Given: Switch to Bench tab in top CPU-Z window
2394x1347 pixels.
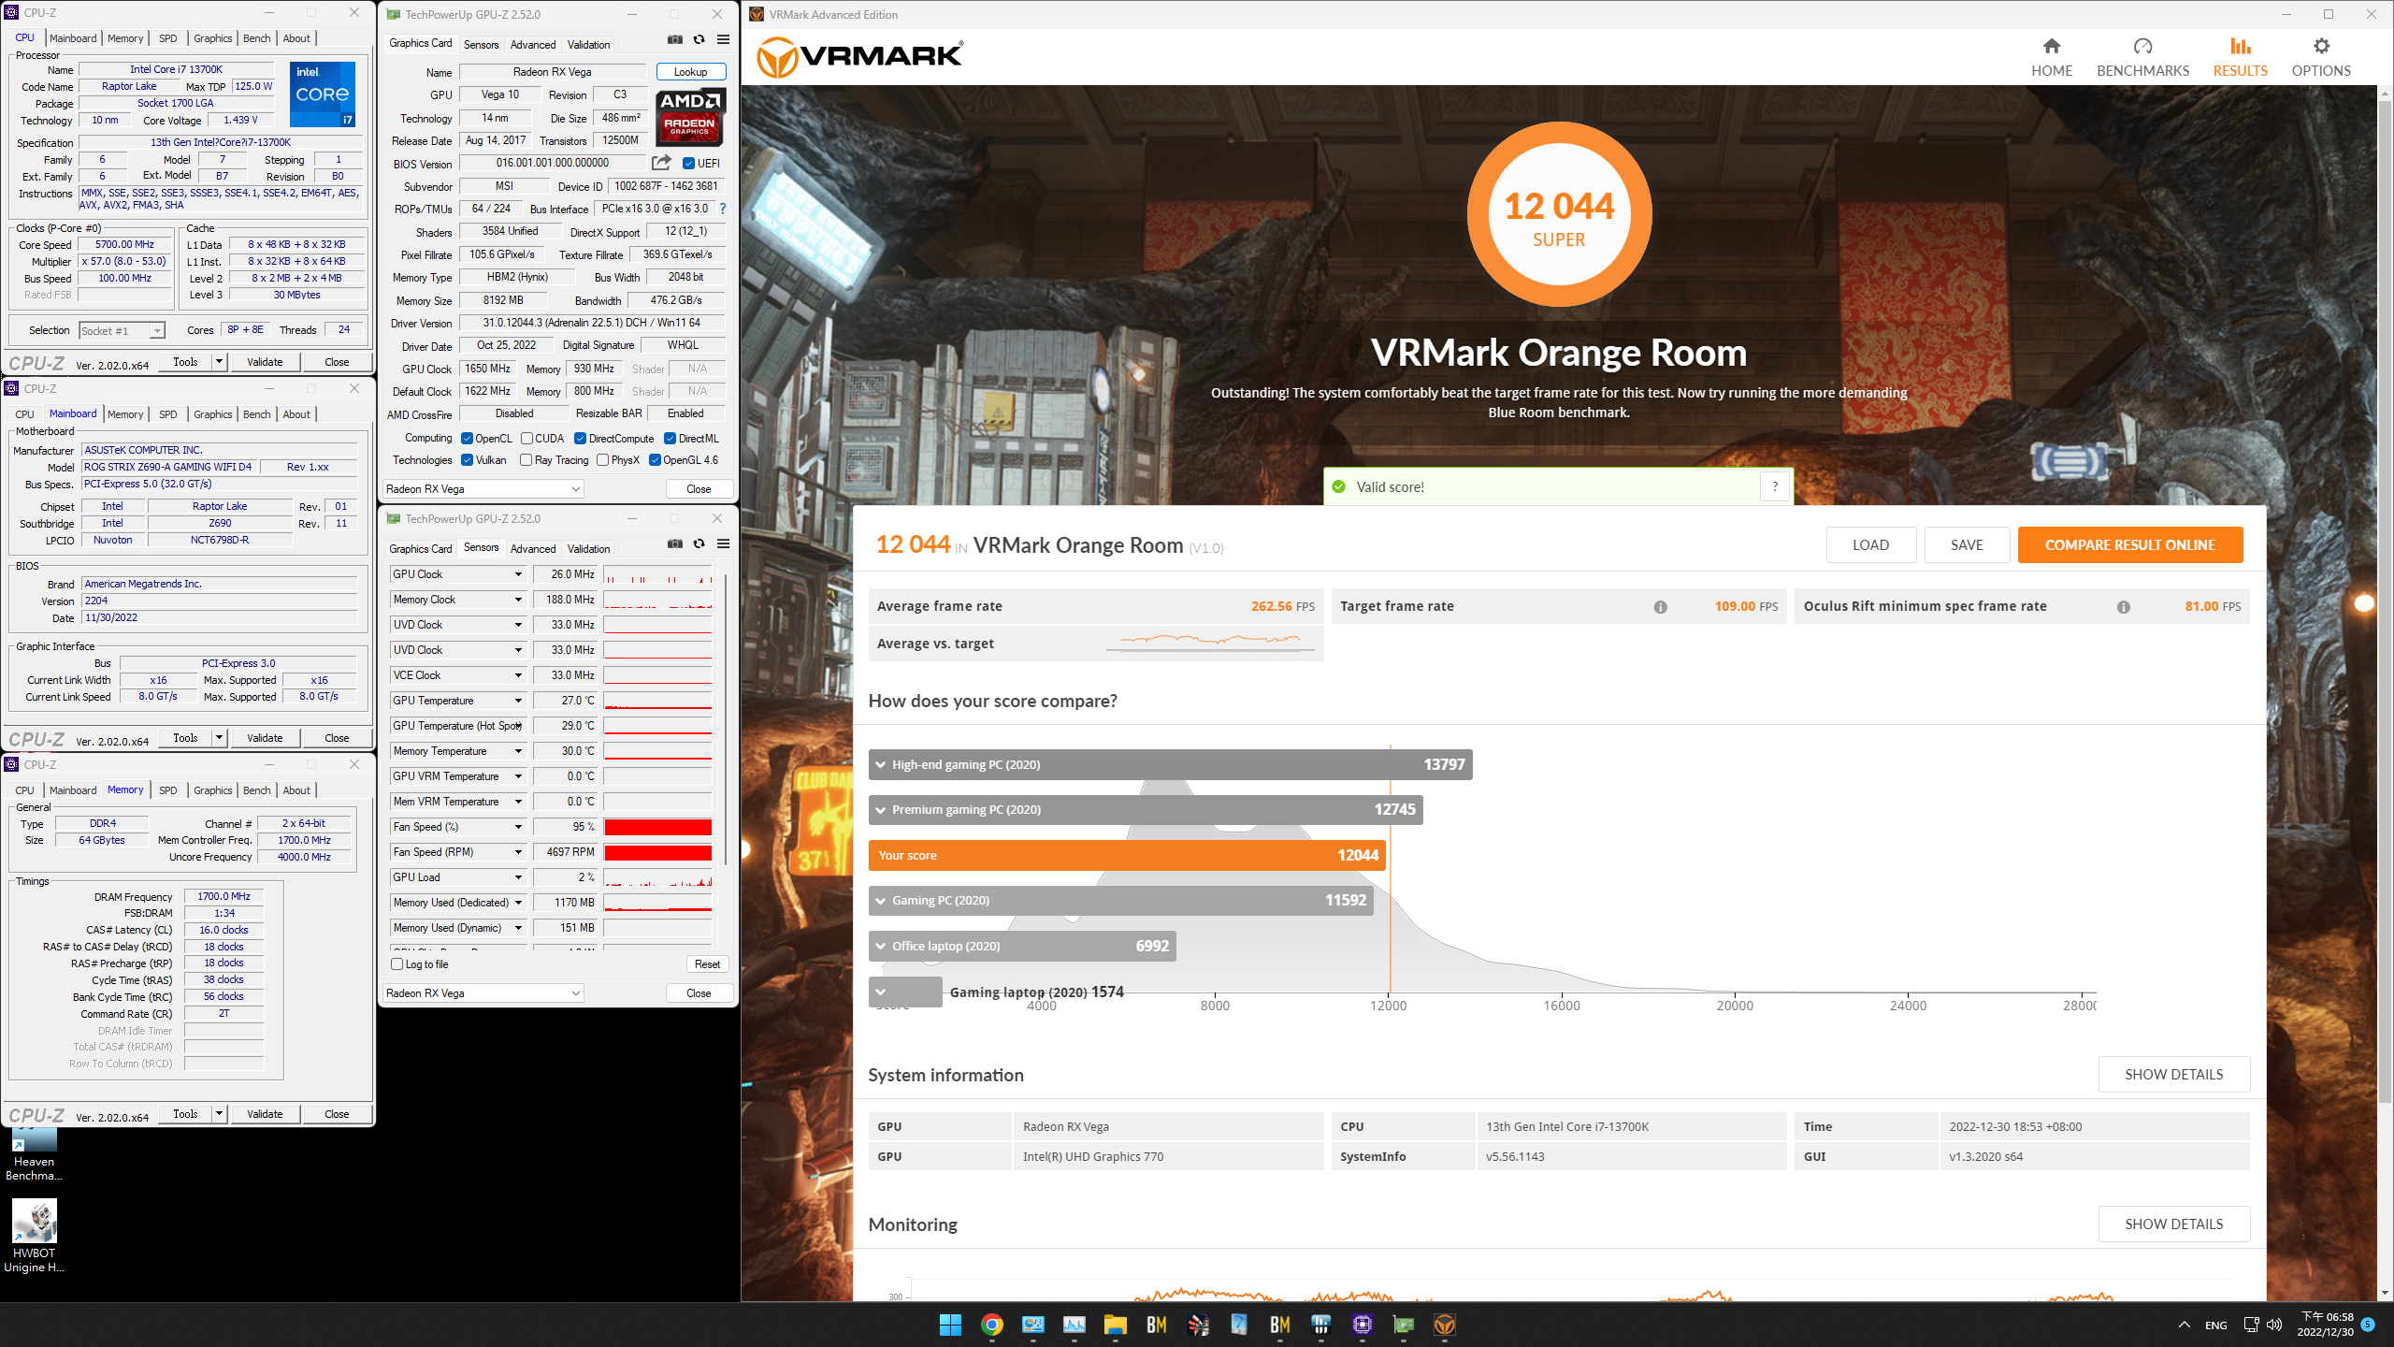Looking at the screenshot, I should [x=256, y=38].
